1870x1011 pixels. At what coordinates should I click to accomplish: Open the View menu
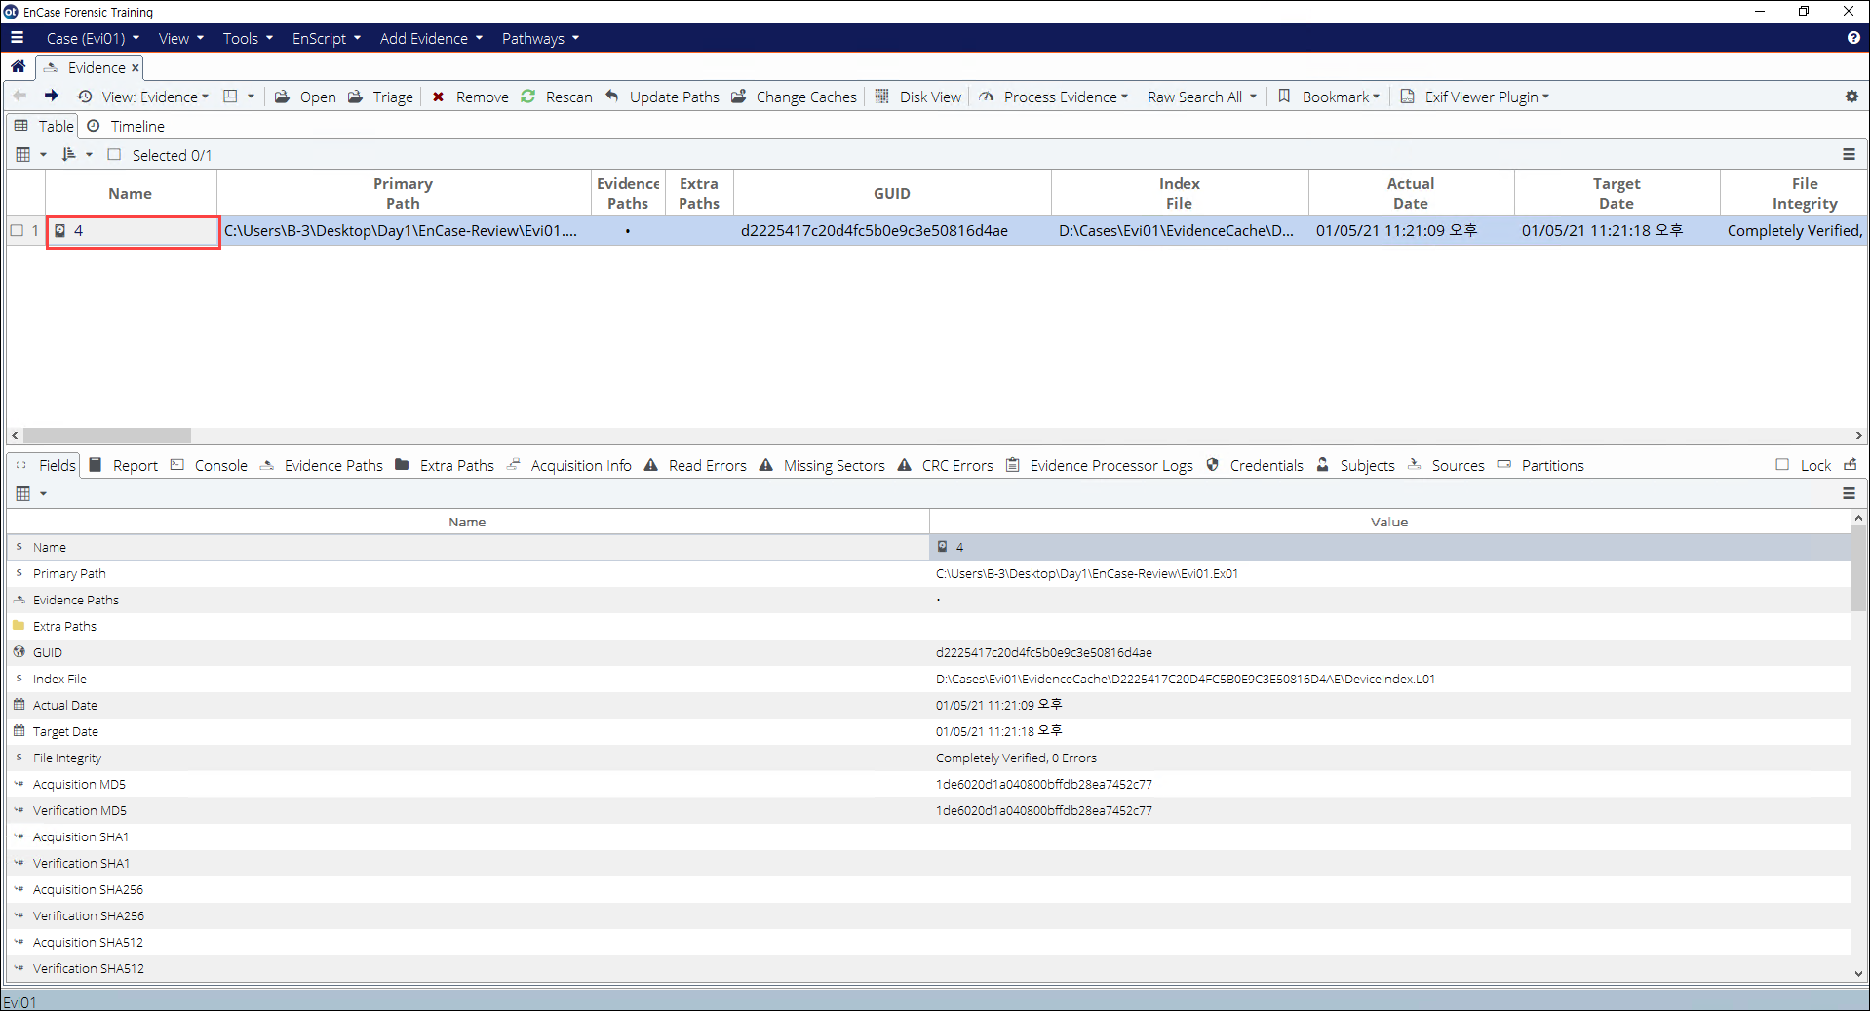pyautogui.click(x=181, y=38)
